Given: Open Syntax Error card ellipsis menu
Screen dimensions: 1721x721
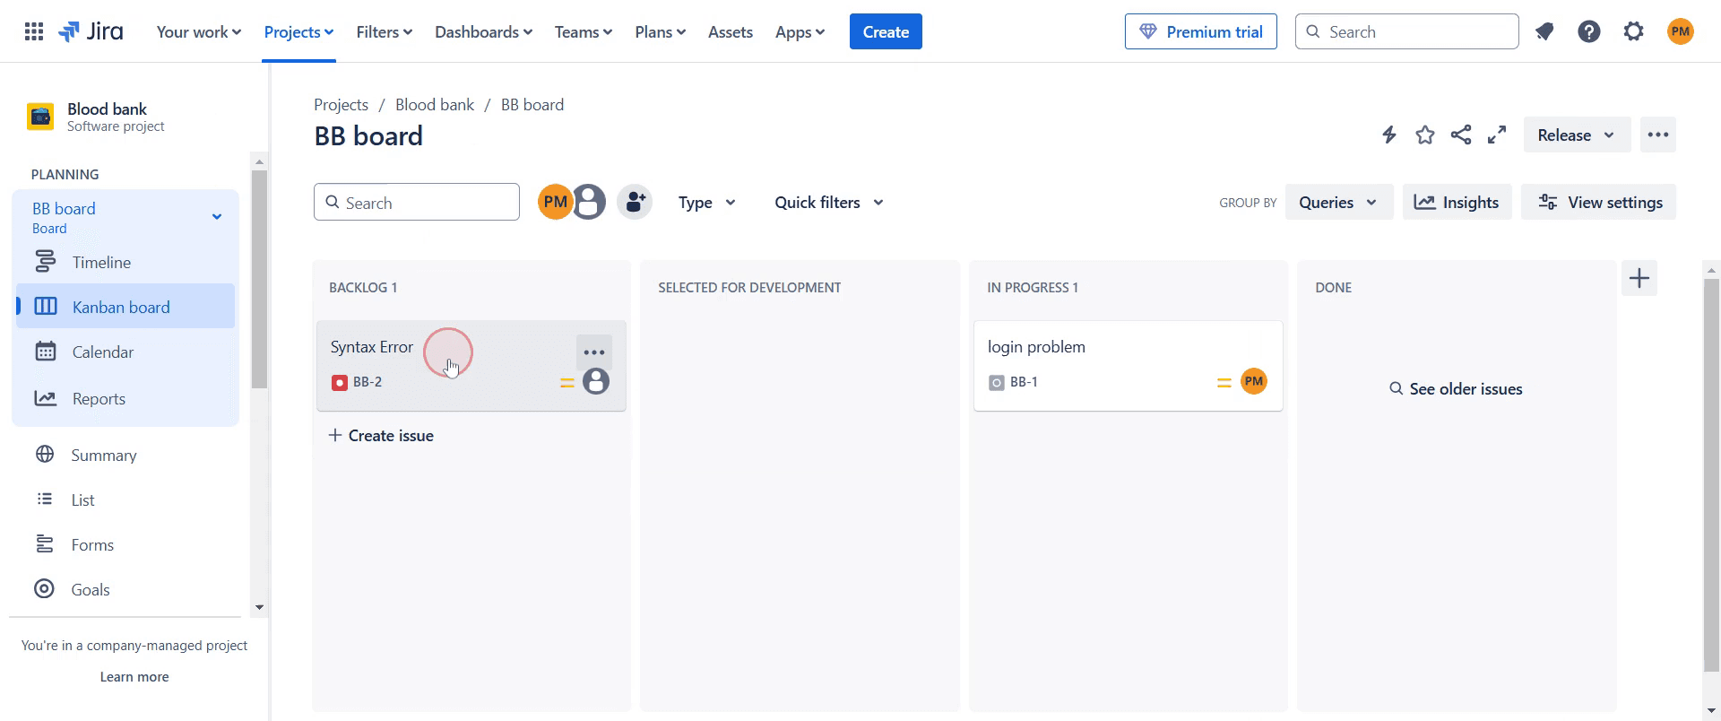Looking at the screenshot, I should [594, 352].
